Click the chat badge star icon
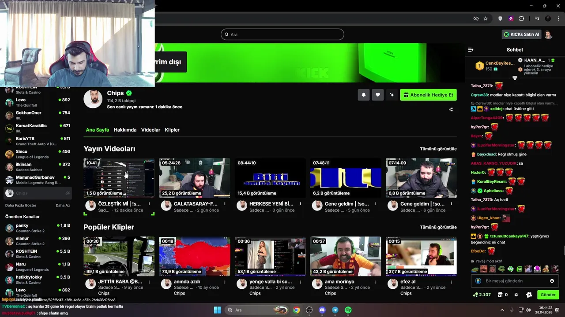565x317 pixels. (x=529, y=295)
